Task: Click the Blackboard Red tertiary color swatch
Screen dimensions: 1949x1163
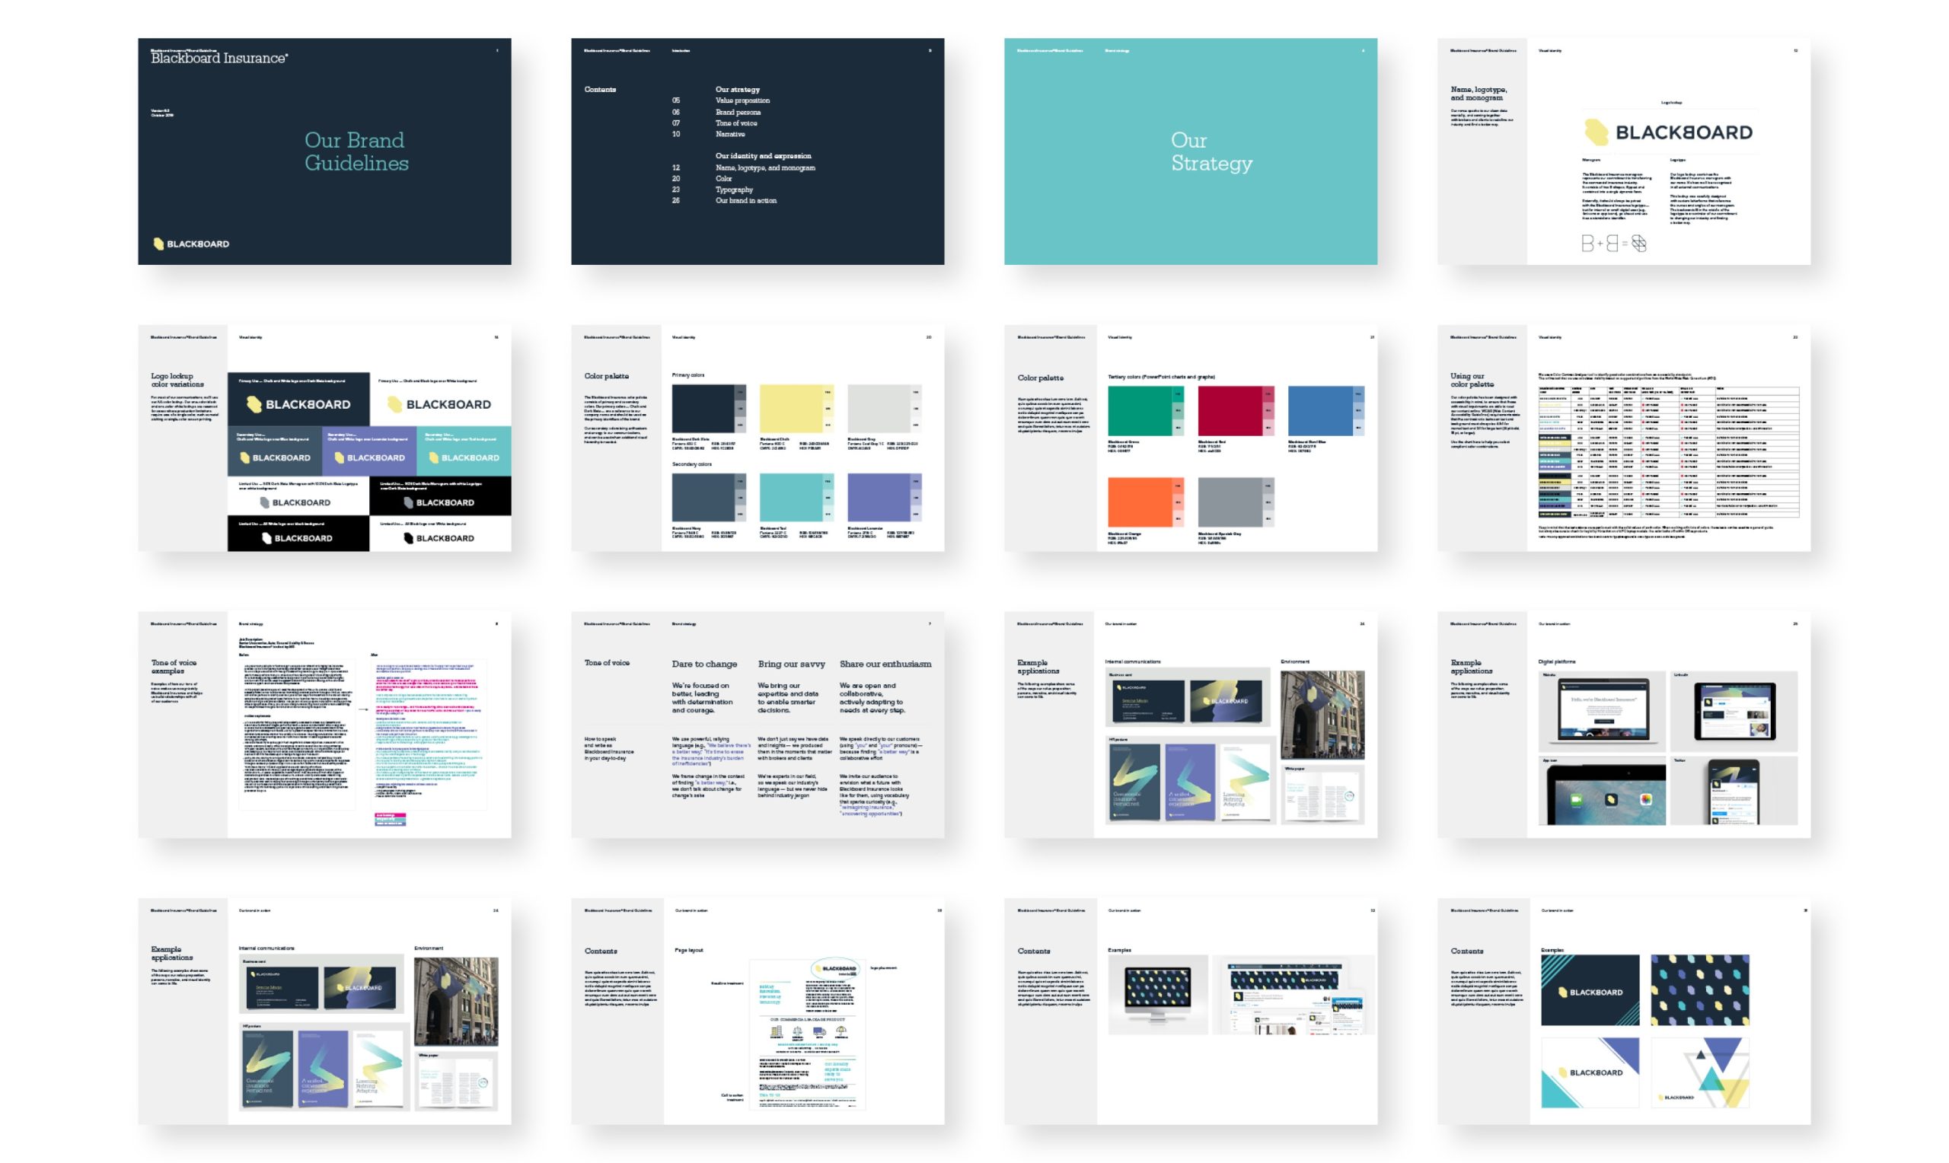Action: [1229, 411]
